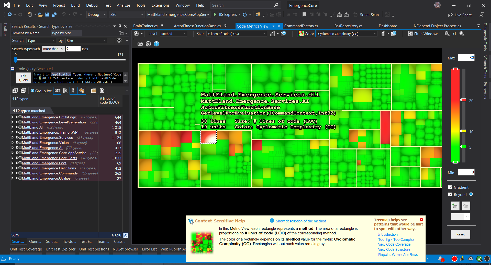The width and height of the screenshot is (491, 265).
Task: Expand the MattEland.Emergence.Services tree node
Action: click(x=12, y=137)
